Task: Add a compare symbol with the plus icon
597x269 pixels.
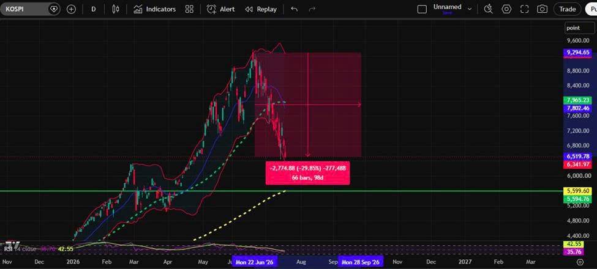Action: [71, 10]
